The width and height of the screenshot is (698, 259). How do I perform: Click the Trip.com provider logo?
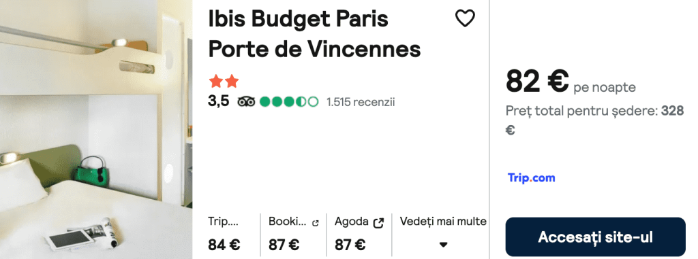point(532,177)
